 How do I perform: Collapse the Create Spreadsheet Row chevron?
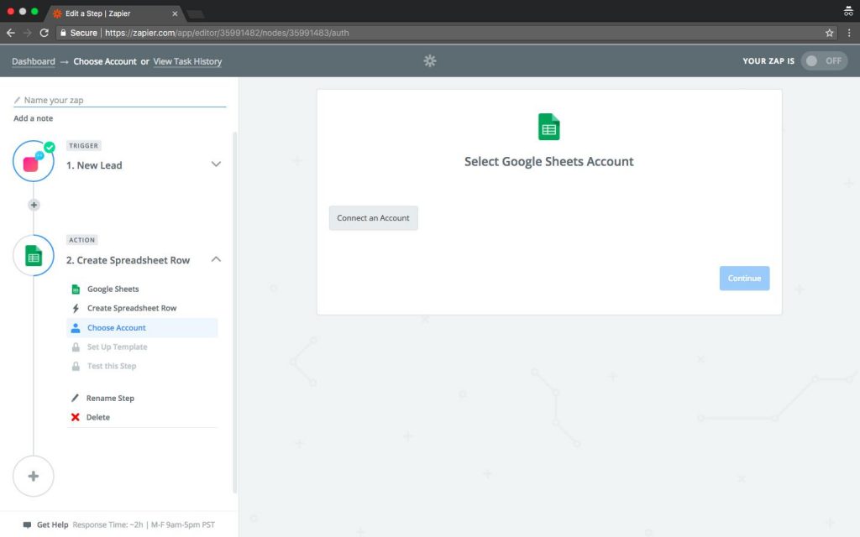(216, 259)
